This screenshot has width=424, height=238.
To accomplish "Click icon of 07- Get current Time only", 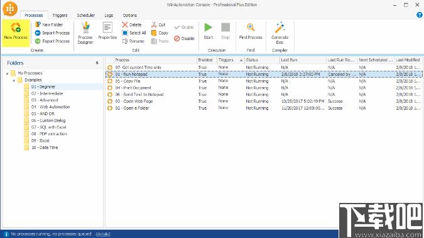I will (110, 68).
